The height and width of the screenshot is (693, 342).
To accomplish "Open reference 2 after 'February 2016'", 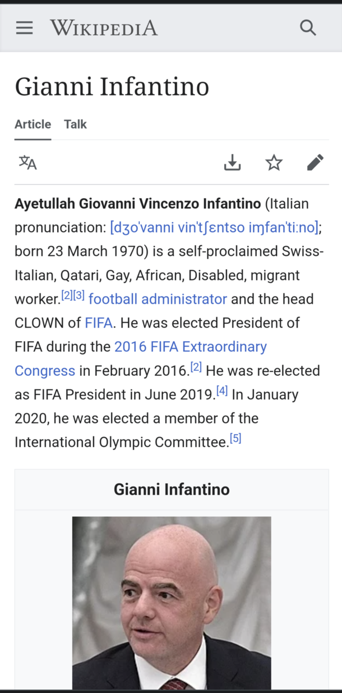I will coord(196,368).
